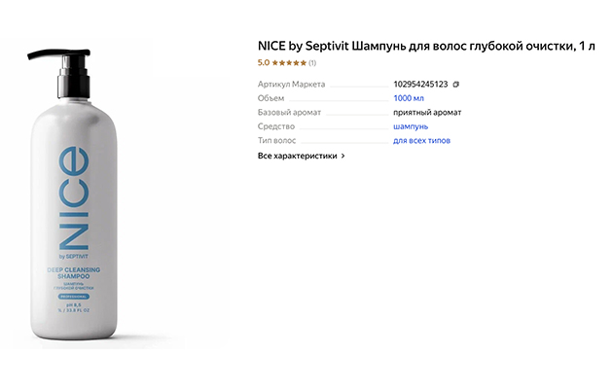Click the Professional badge on the bottle label
The width and height of the screenshot is (613, 389).
[74, 297]
